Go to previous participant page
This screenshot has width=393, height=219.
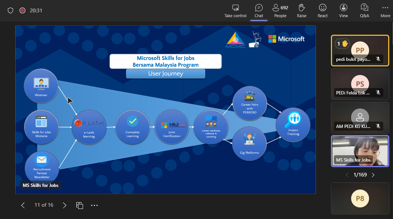click(347, 175)
